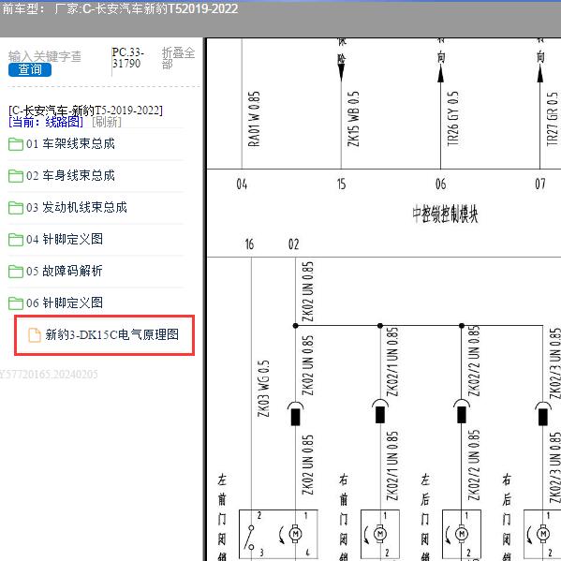Click the title text 厂家:C-长安汽车新豹T52019-2022
Image resolution: width=561 pixels, height=561 pixels.
tap(146, 8)
